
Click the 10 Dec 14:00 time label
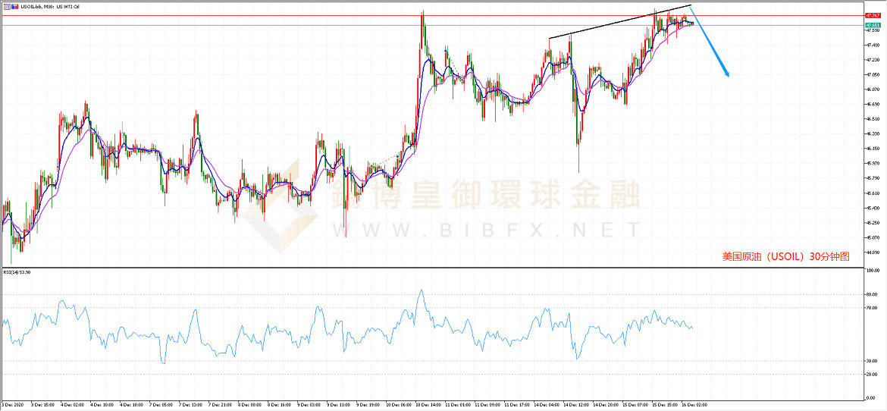pos(429,406)
